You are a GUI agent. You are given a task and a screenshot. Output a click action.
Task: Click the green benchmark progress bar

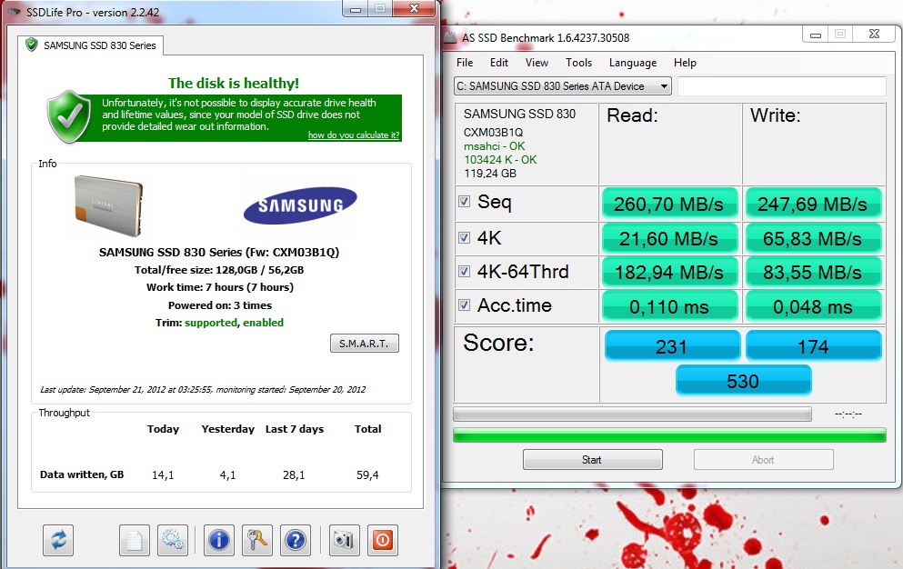coord(669,434)
